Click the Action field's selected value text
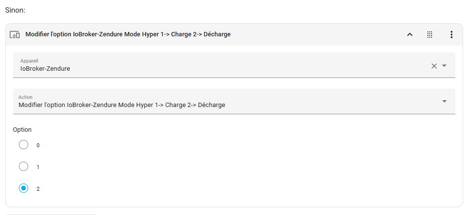 click(x=121, y=105)
